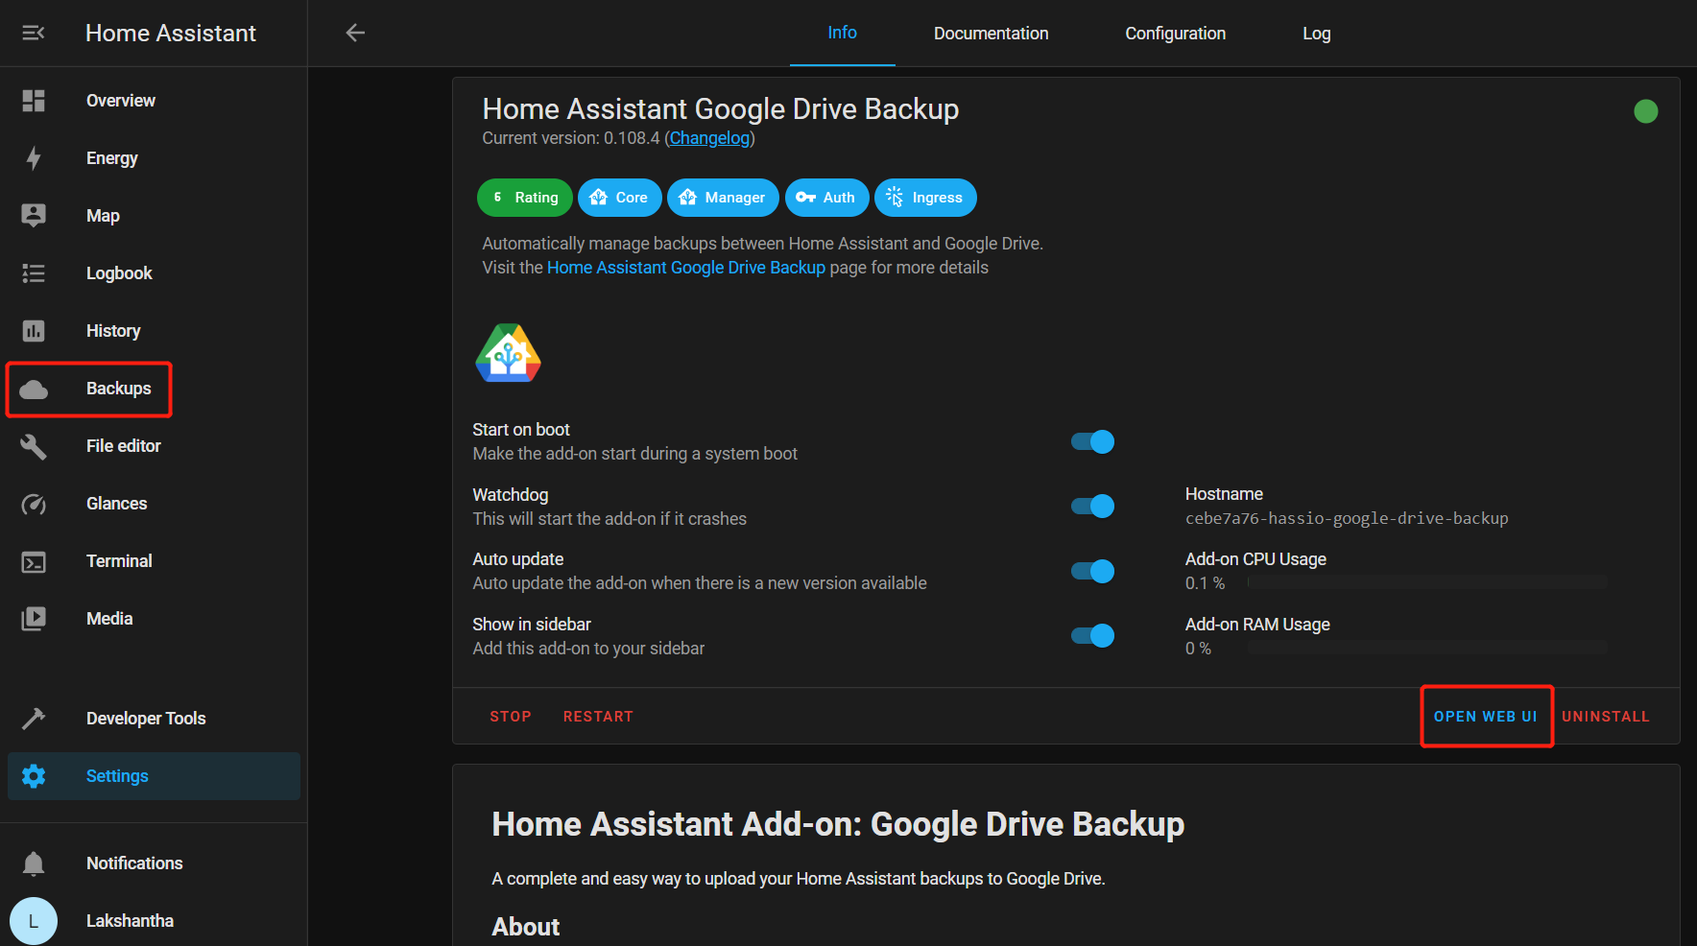
Task: Open the Documentation tab
Action: [992, 34]
